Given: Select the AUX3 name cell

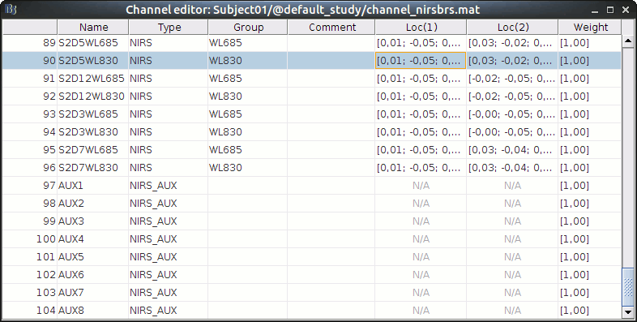Looking at the screenshot, I should click(x=93, y=221).
